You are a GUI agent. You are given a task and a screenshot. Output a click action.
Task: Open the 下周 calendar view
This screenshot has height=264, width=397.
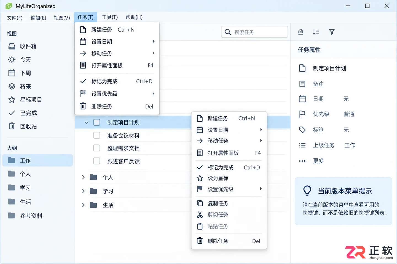coord(37,73)
